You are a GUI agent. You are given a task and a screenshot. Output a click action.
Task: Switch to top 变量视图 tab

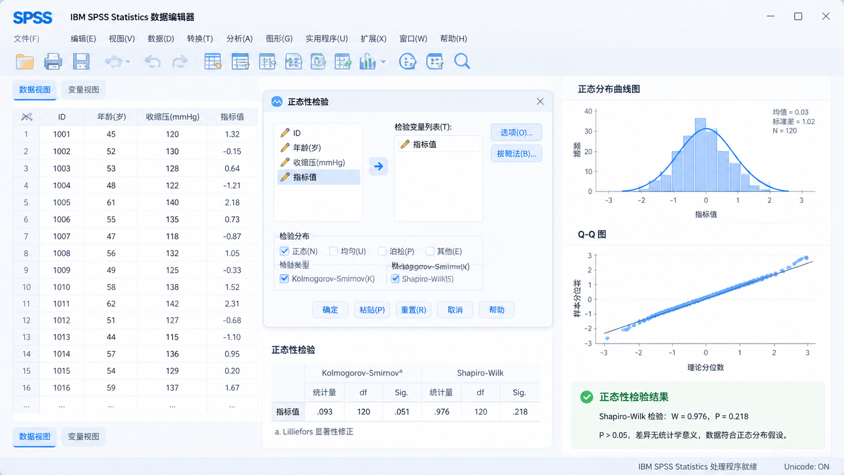(x=83, y=90)
